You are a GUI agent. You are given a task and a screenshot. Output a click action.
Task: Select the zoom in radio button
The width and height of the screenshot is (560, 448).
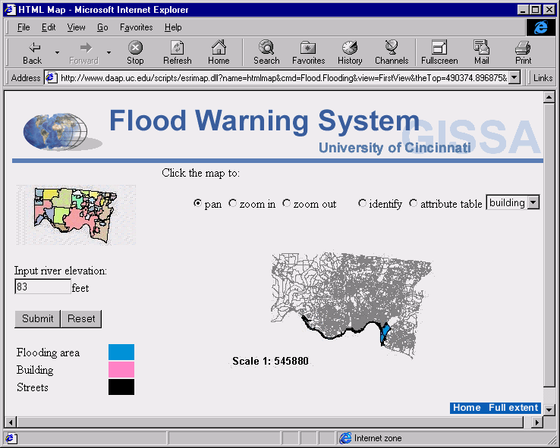(232, 203)
